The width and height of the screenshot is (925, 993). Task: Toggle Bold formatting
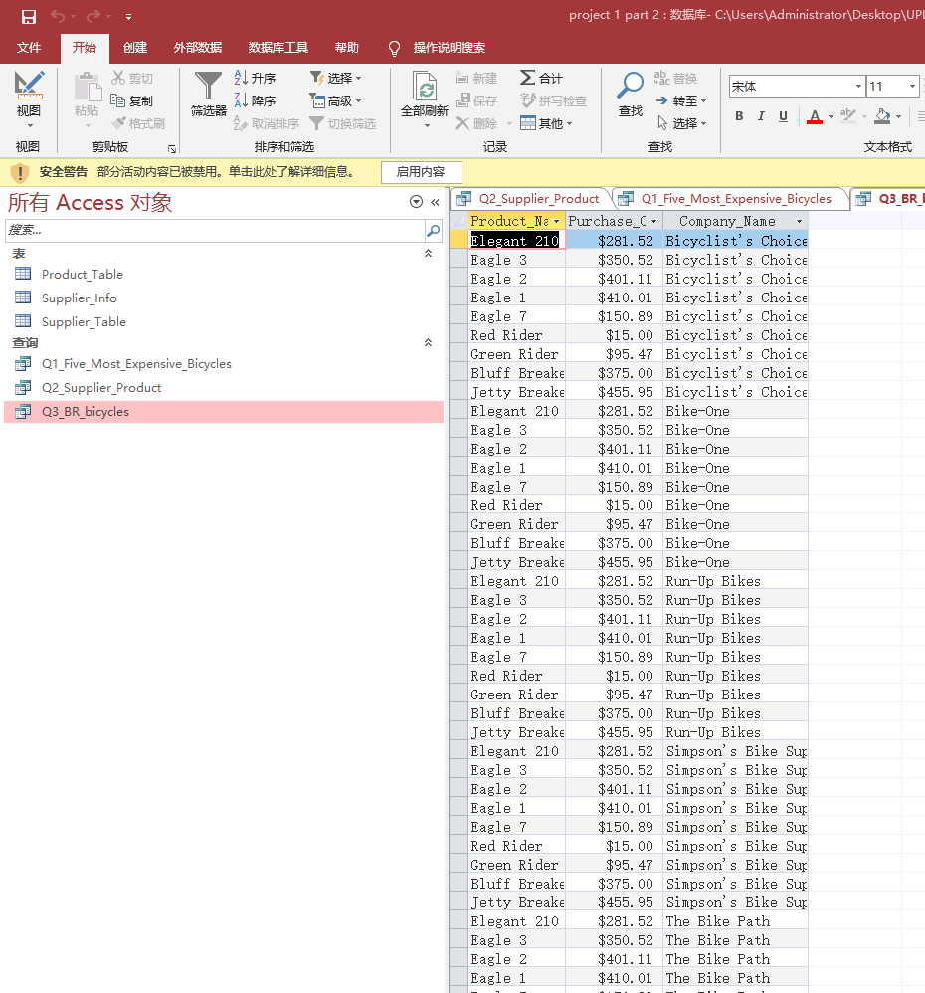739,116
